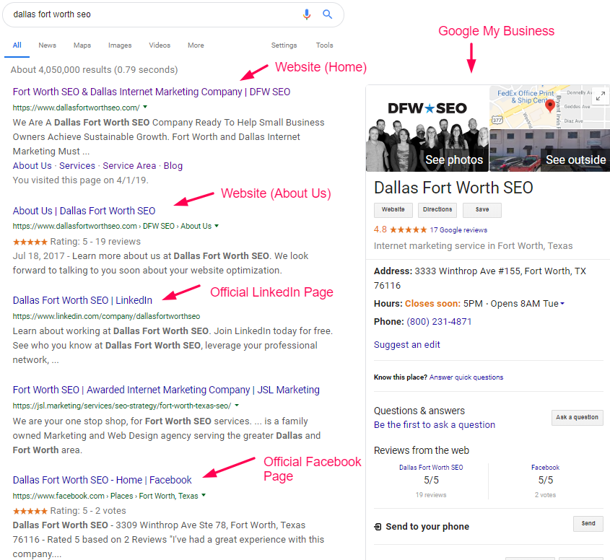Switch to the Maps tab
Screen dimensions: 610x560
(x=82, y=45)
